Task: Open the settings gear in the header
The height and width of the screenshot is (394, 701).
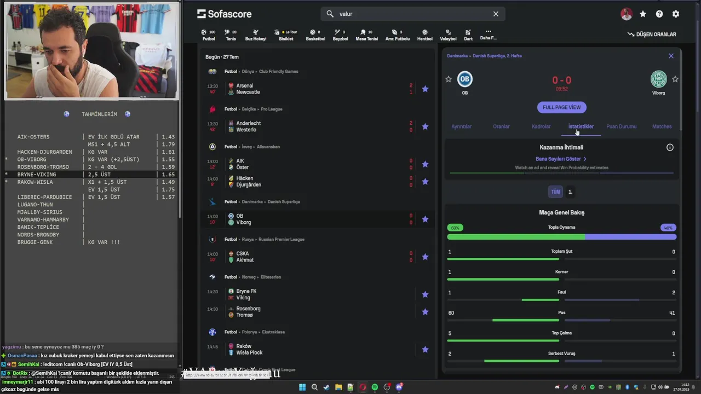Action: pyautogui.click(x=676, y=14)
